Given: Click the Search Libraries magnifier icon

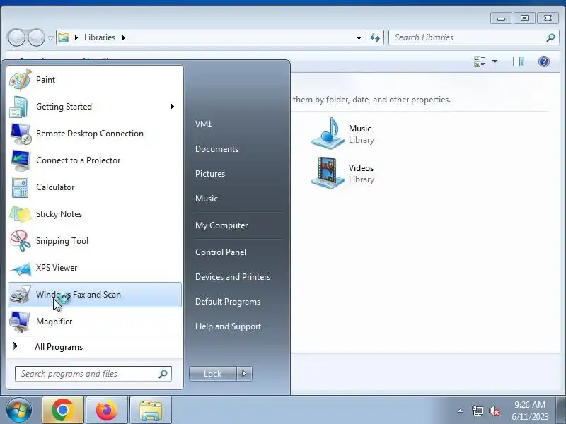Looking at the screenshot, I should point(550,37).
